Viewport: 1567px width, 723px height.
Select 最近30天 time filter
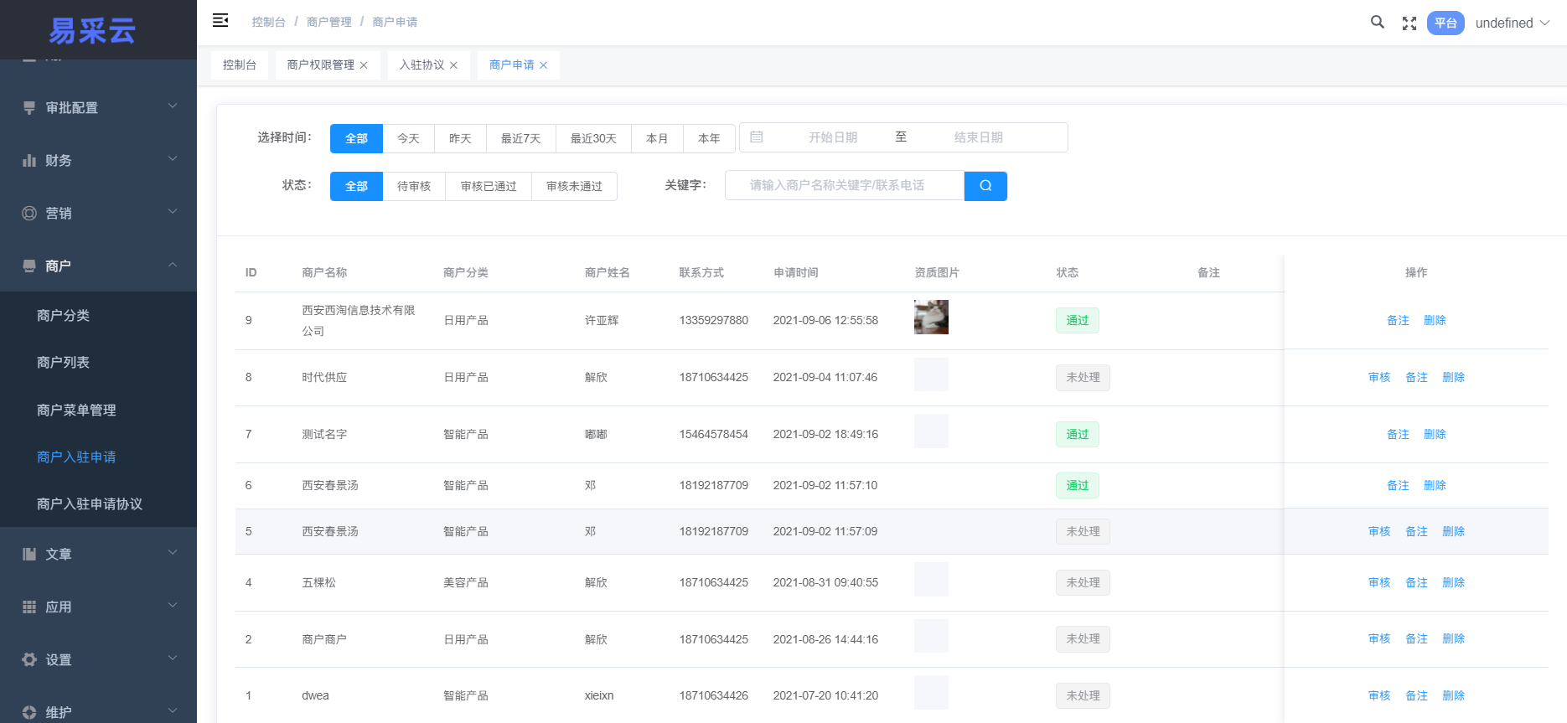[x=593, y=138]
